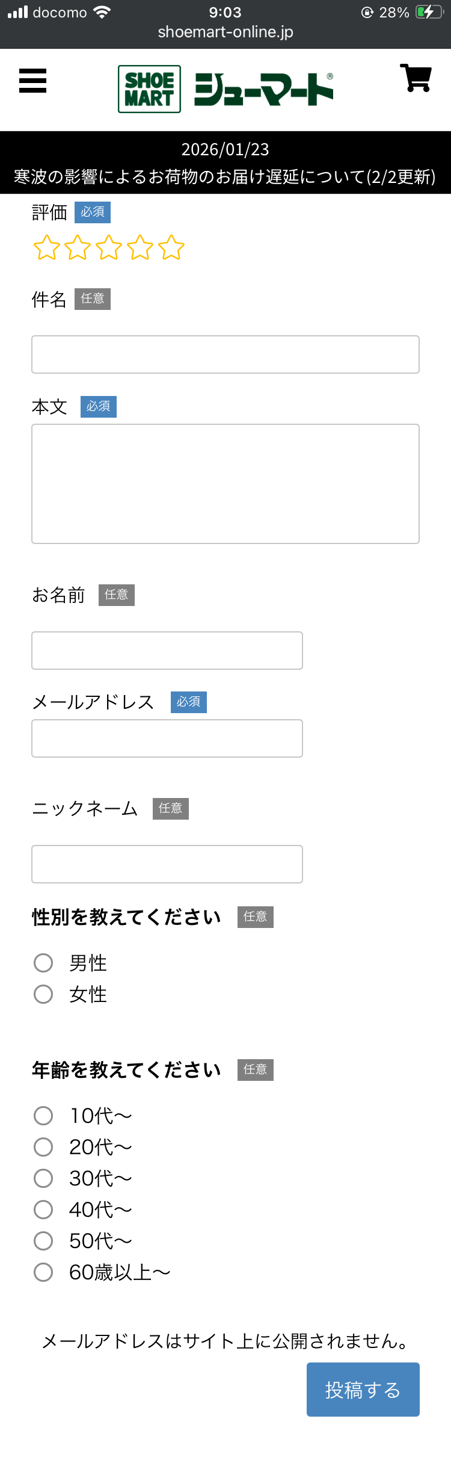Choose the 30代〜 age range

pos(43,1178)
